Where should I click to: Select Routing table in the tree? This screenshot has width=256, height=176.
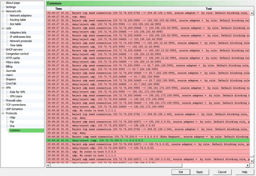tap(18, 20)
